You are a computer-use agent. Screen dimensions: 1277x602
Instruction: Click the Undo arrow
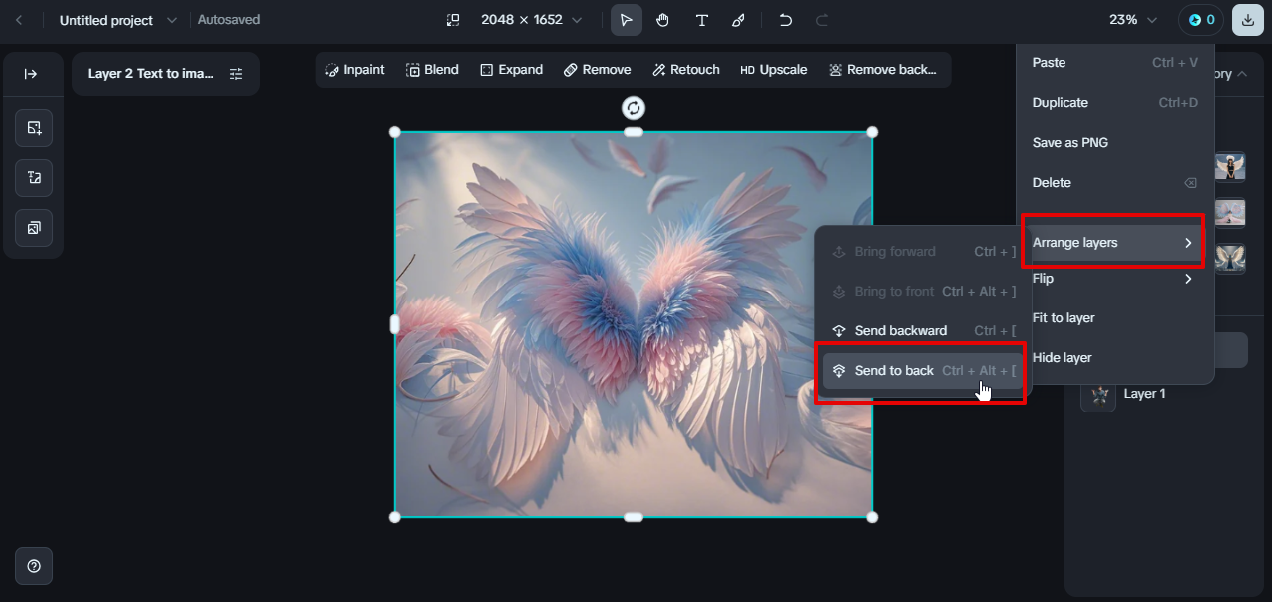click(x=786, y=20)
